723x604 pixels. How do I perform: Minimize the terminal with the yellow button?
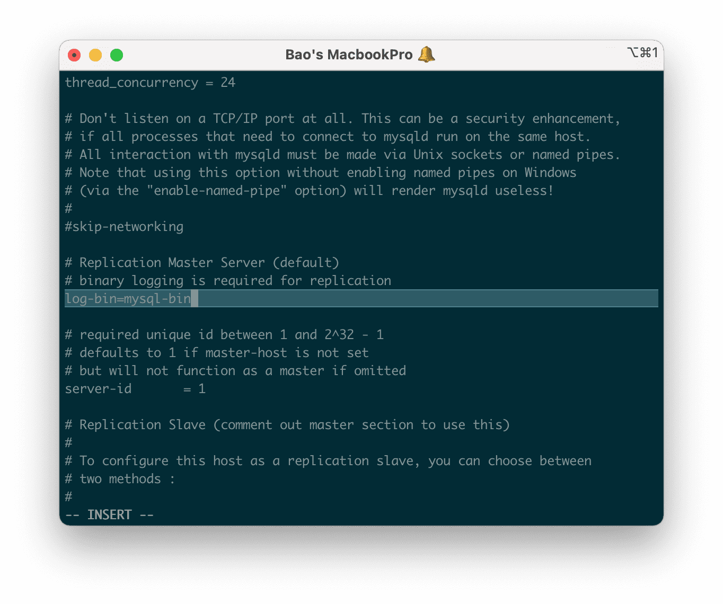coord(95,55)
